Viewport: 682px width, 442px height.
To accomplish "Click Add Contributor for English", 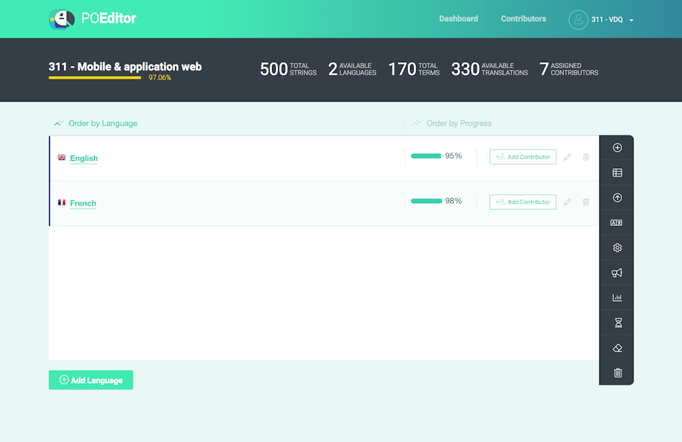I will point(523,157).
